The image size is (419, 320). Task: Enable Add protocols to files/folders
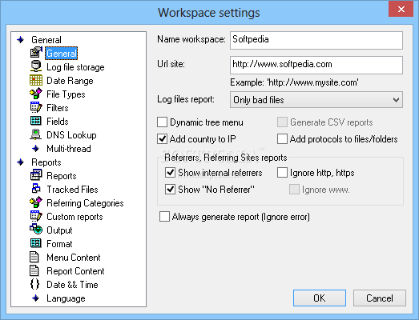(x=282, y=139)
